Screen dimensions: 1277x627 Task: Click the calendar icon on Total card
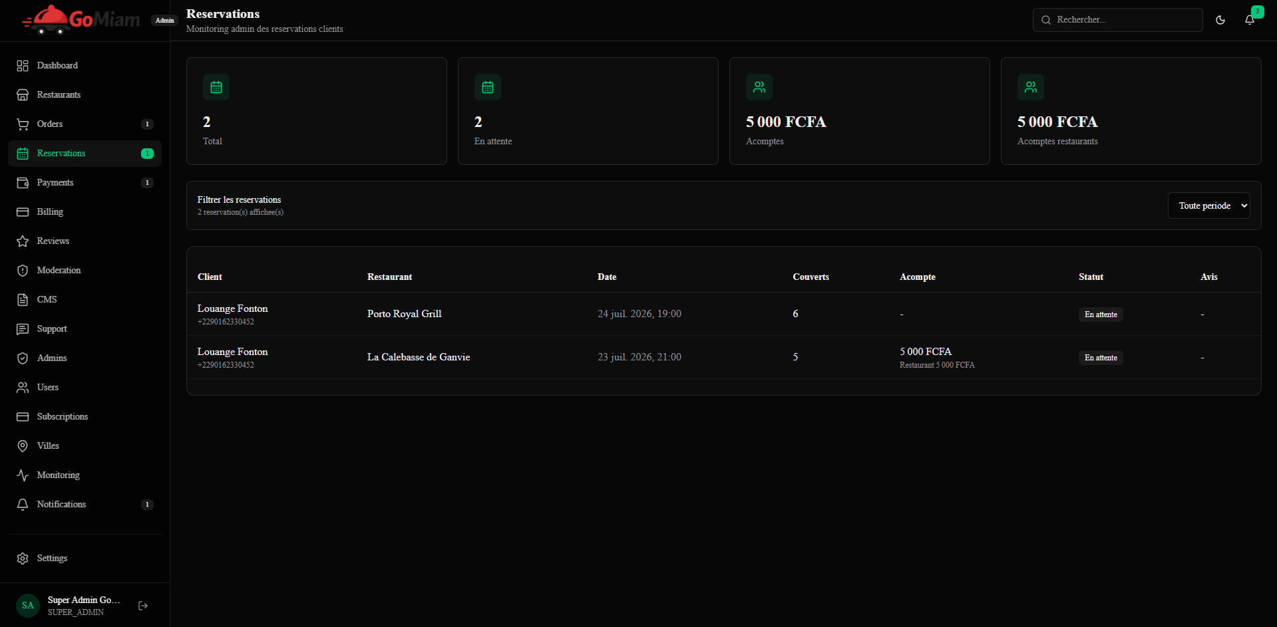[x=216, y=87]
